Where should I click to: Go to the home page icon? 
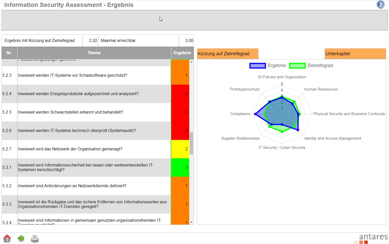pos(7,238)
